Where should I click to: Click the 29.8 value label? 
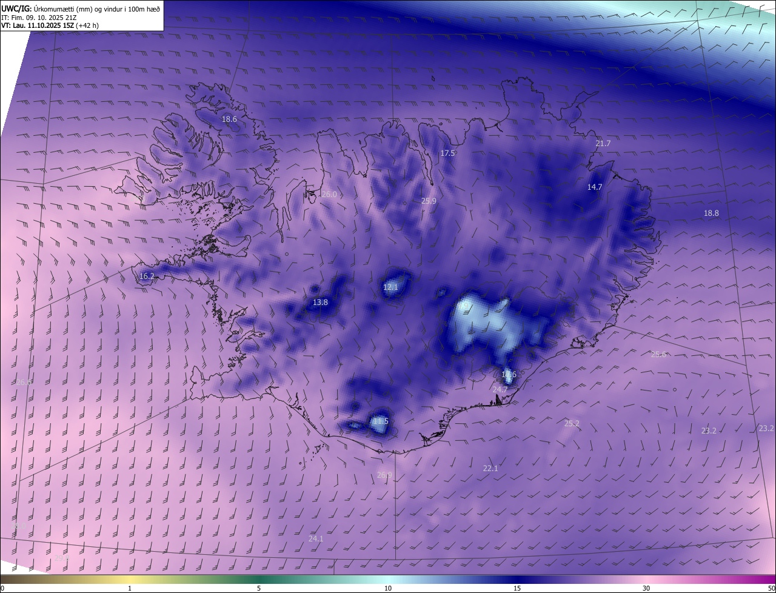point(62,558)
